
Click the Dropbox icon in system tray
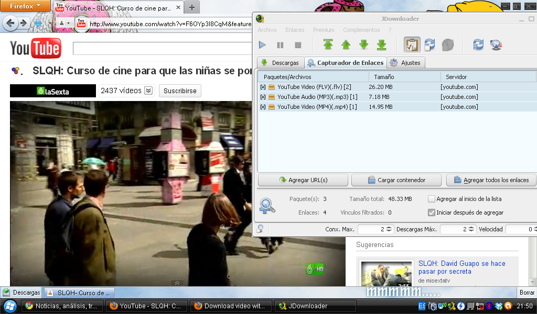click(499, 306)
